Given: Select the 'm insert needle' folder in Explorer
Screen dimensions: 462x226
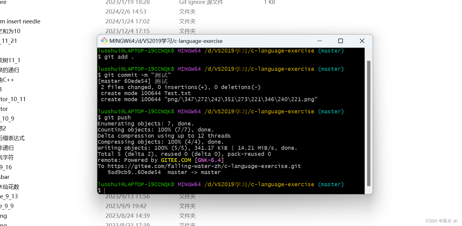Looking at the screenshot, I should tap(20, 21).
